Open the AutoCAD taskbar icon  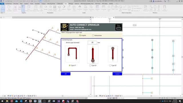coord(30,101)
